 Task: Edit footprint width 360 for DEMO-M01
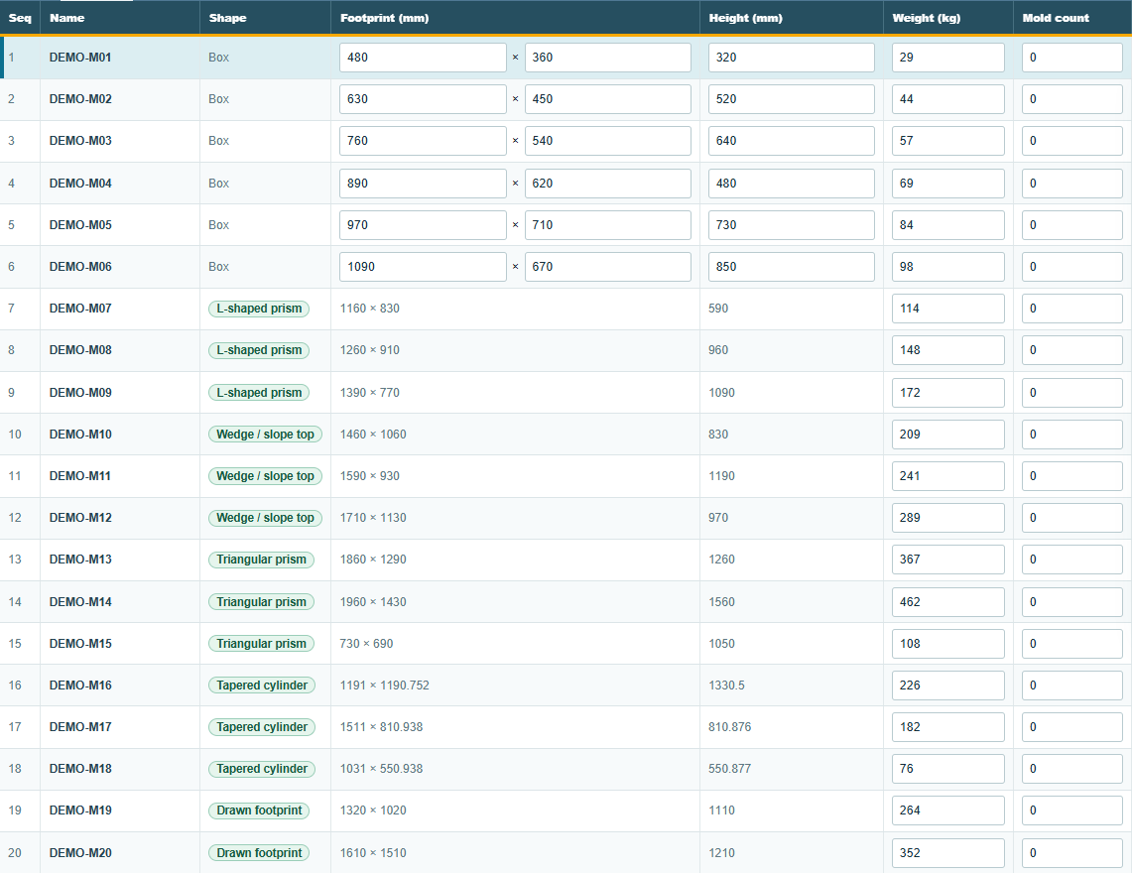tap(608, 58)
